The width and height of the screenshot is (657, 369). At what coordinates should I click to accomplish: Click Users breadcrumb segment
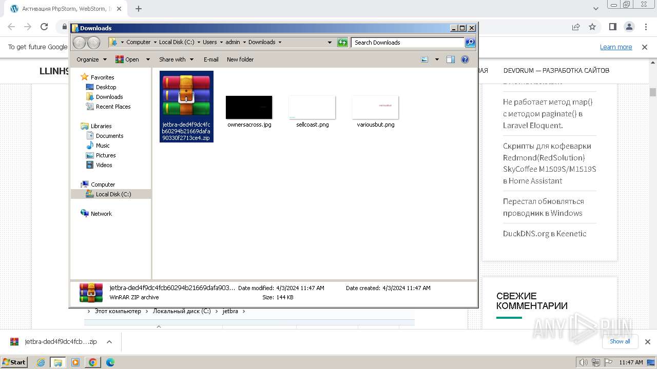[209, 43]
